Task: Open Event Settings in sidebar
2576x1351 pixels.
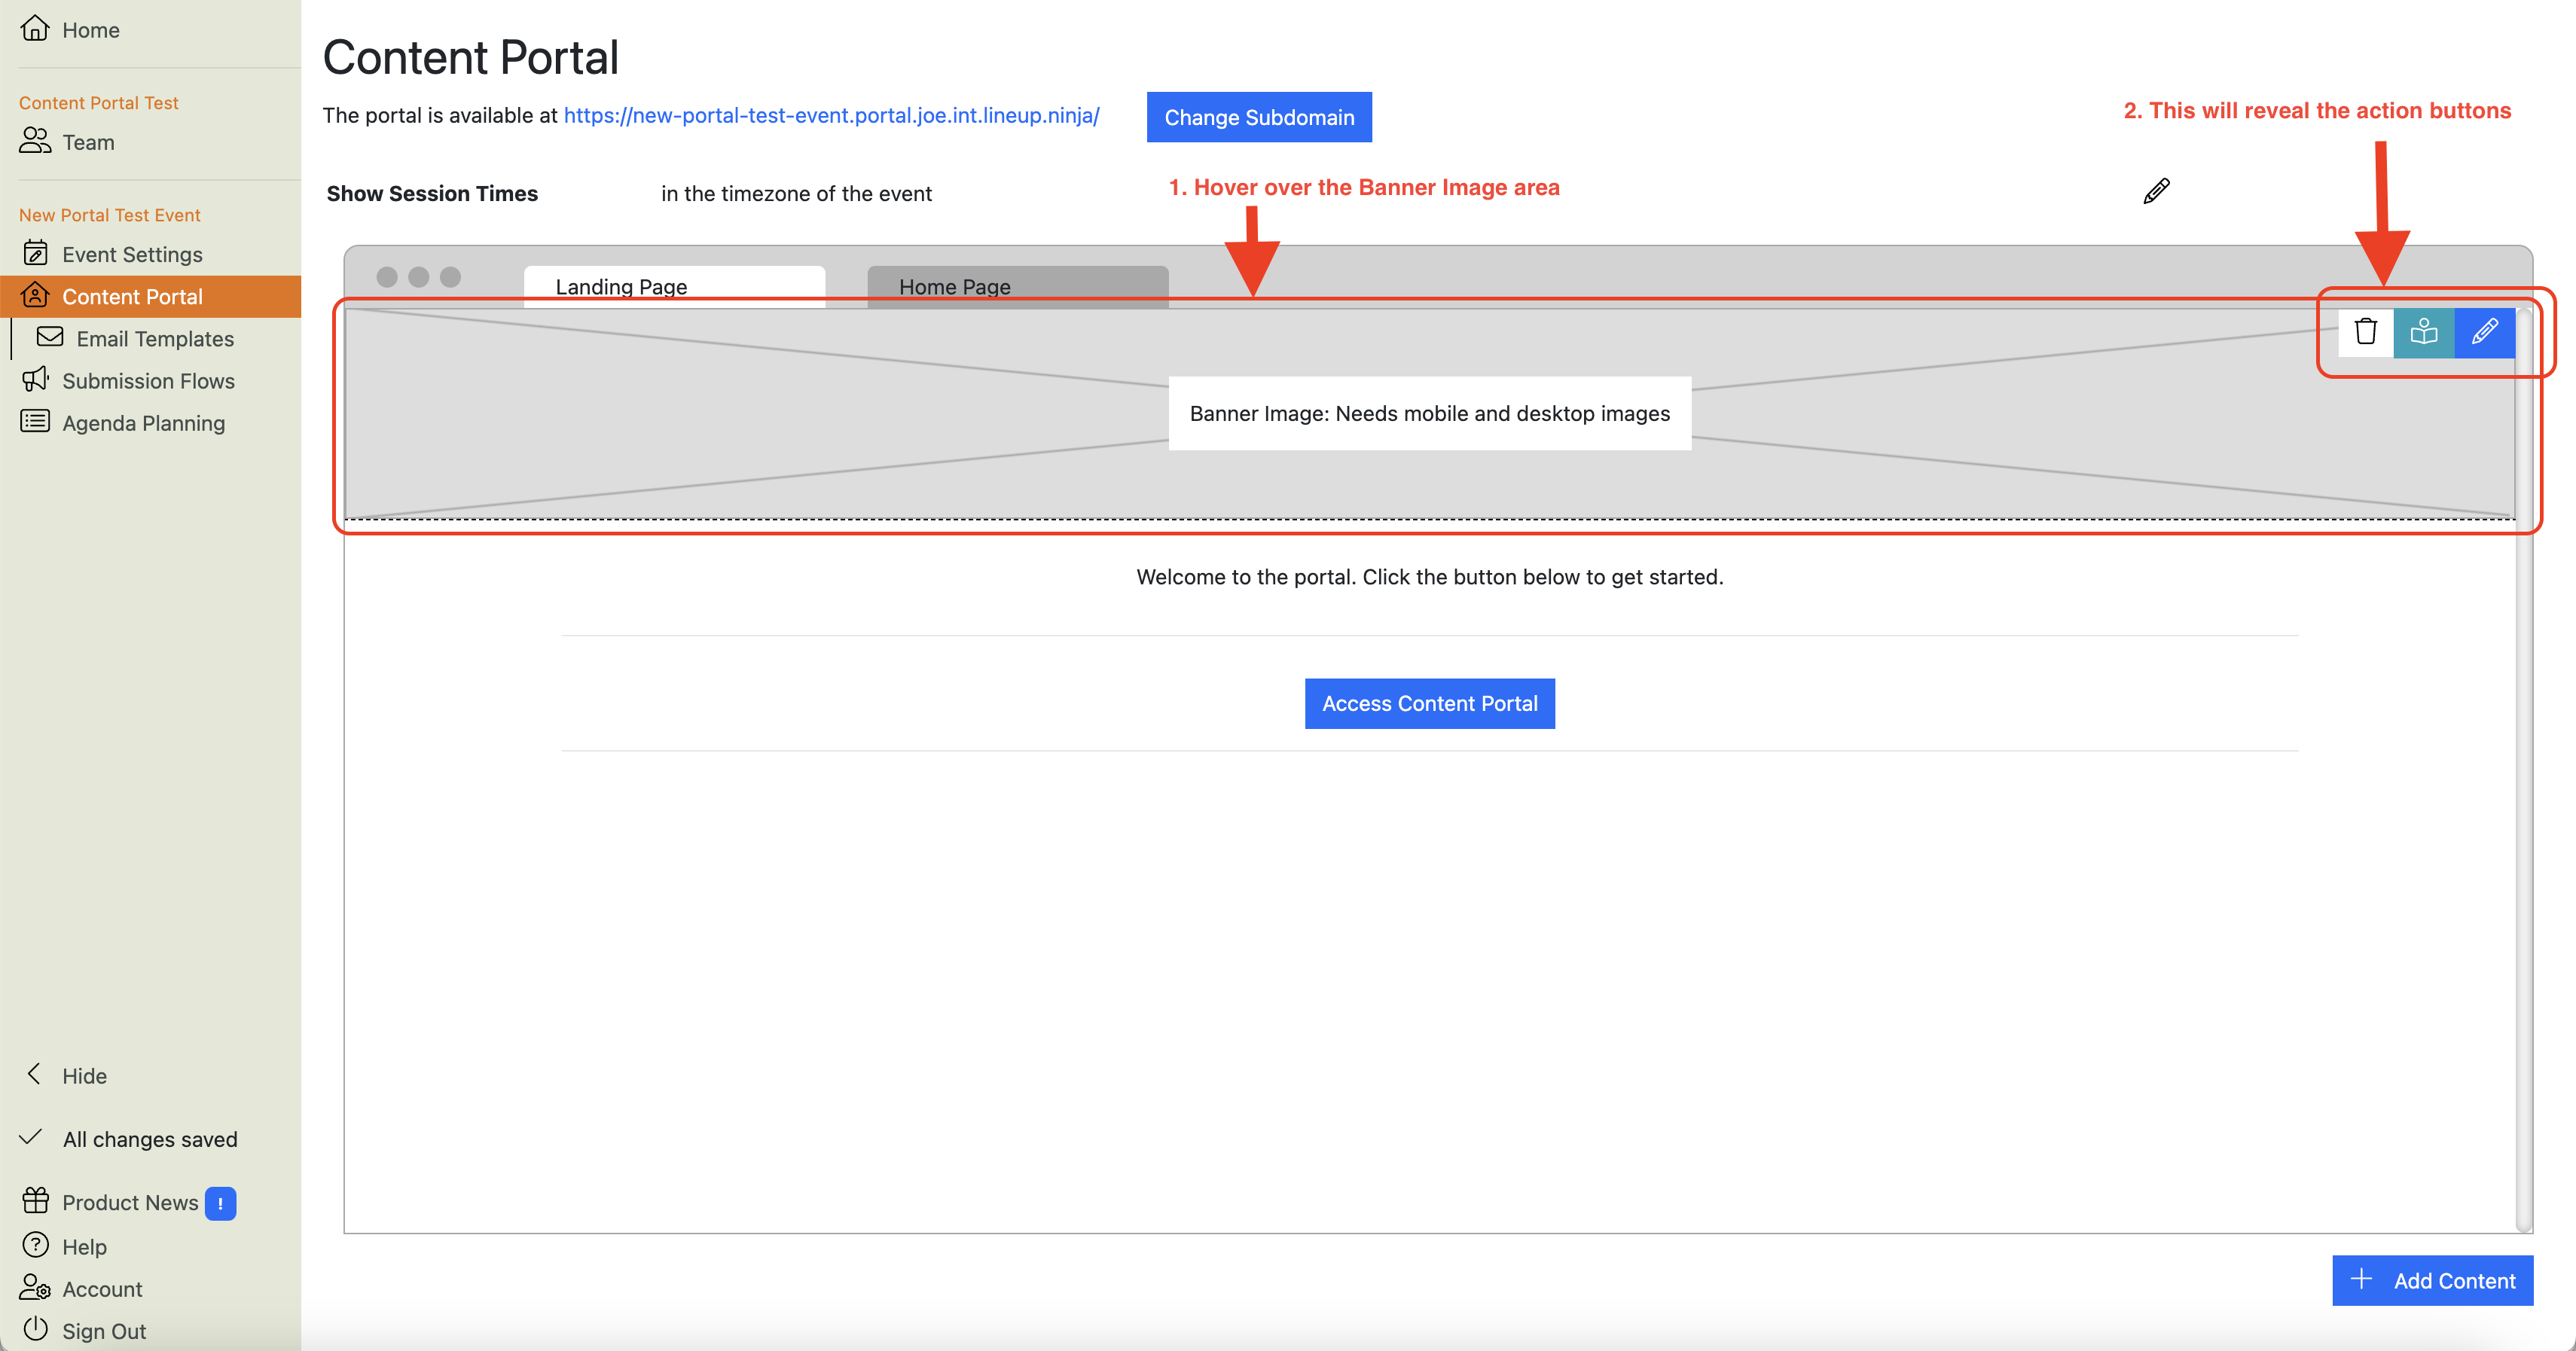Action: pyautogui.click(x=131, y=254)
